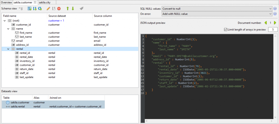Move field down with green arrow
Screen dimensions: 279x124
tap(73, 8)
